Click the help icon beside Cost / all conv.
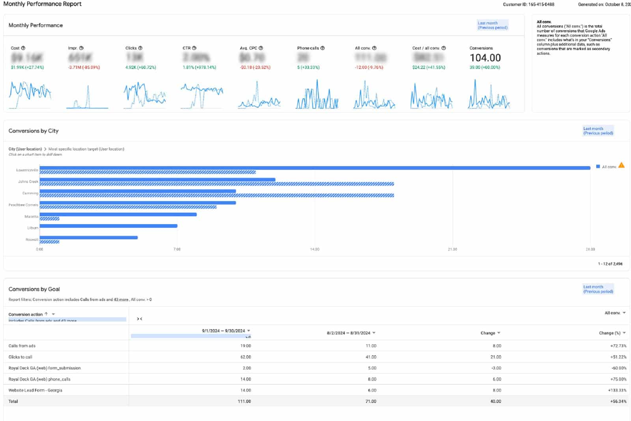 (444, 48)
